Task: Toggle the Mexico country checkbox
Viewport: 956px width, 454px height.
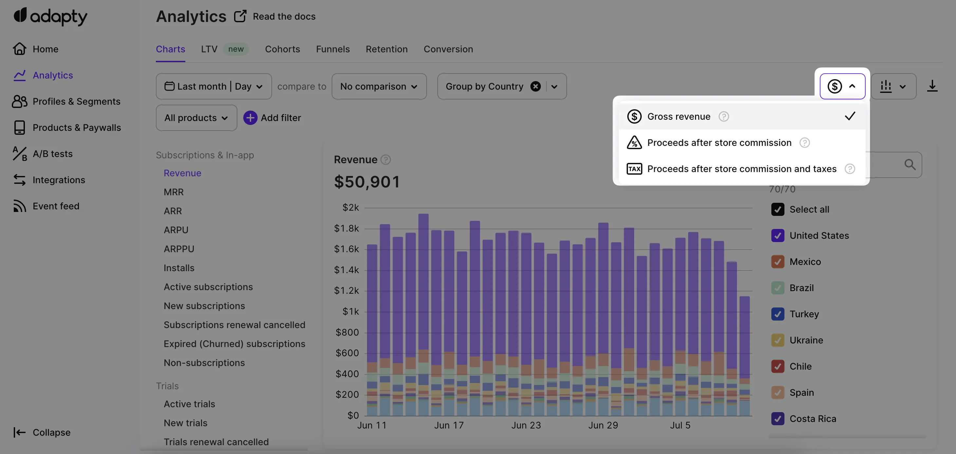Action: click(x=778, y=262)
